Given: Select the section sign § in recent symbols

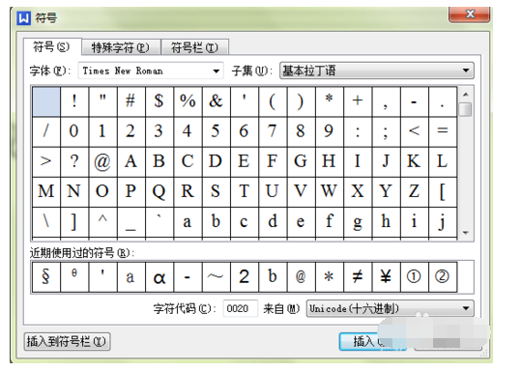Looking at the screenshot, I should tap(46, 276).
